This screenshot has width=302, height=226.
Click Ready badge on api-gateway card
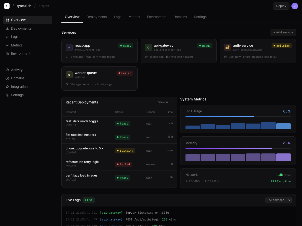point(205,46)
